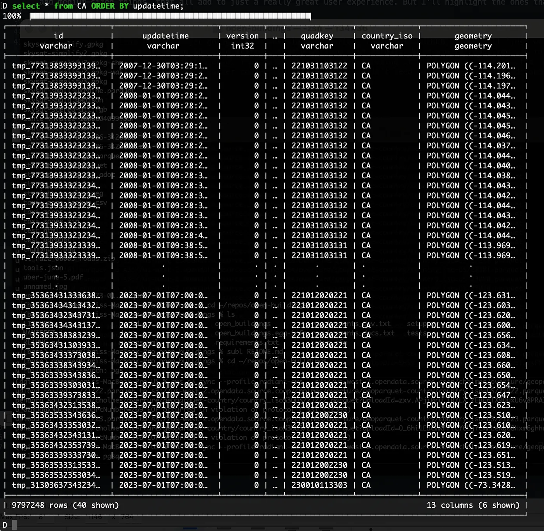
Task: Click the hidden columns ellipsis in header
Action: coord(275,36)
